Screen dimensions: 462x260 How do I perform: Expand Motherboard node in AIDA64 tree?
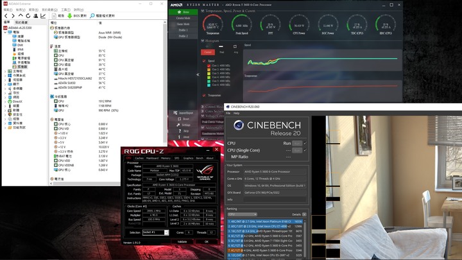5,71
